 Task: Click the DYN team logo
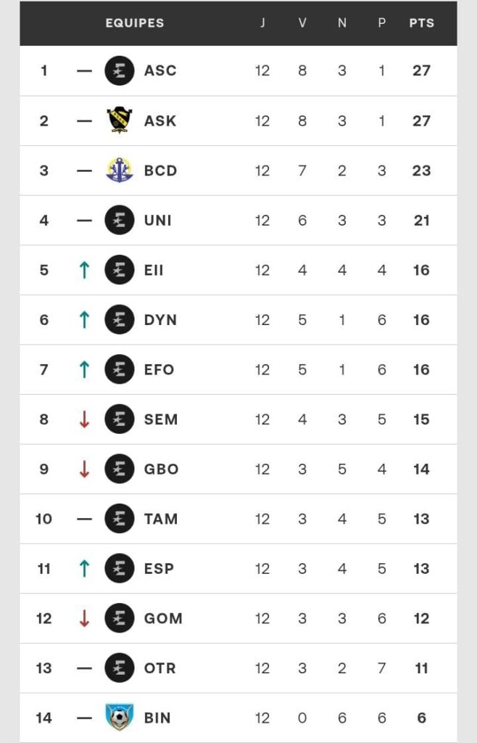tap(120, 320)
